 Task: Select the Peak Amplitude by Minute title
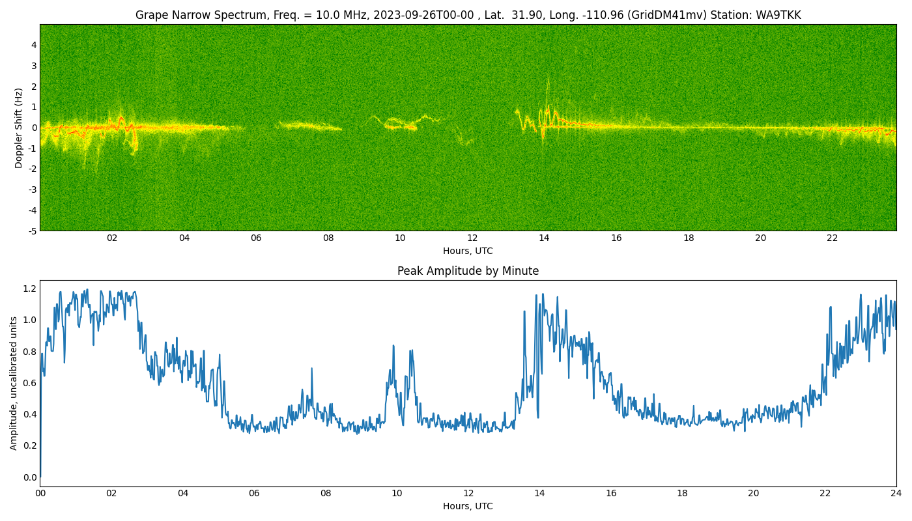click(x=468, y=271)
